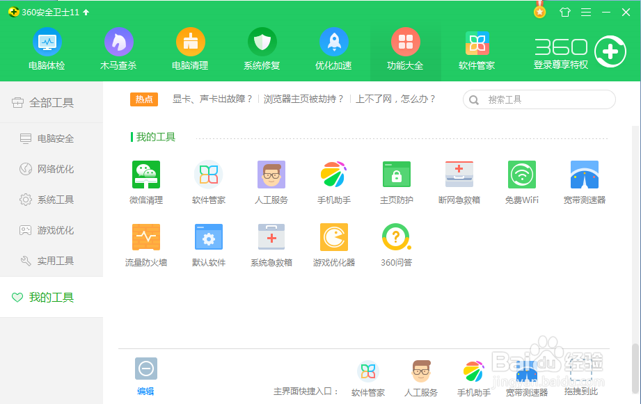Image resolution: width=641 pixels, height=404 pixels.
Task: Select 电脑安全 category in sidebar
Action: click(52, 139)
